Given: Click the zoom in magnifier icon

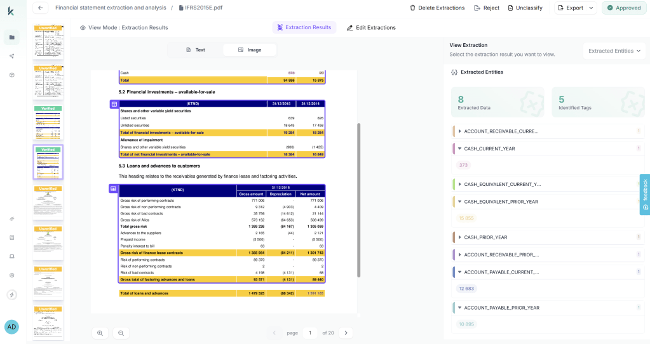Looking at the screenshot, I should coord(100,333).
